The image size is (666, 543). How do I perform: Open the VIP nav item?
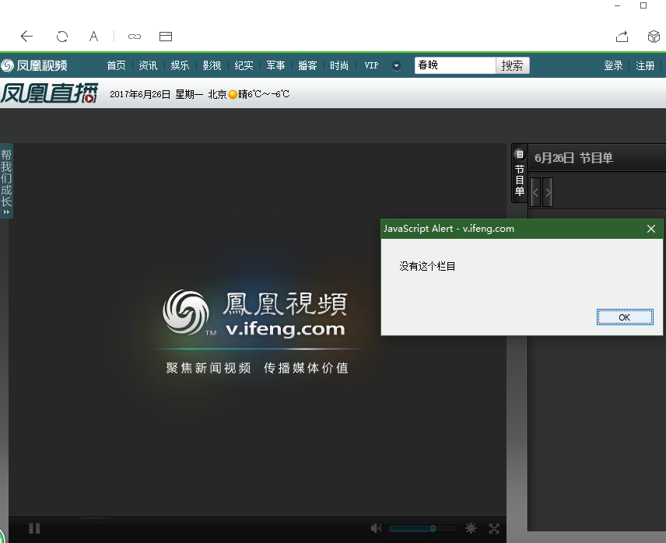pyautogui.click(x=371, y=65)
